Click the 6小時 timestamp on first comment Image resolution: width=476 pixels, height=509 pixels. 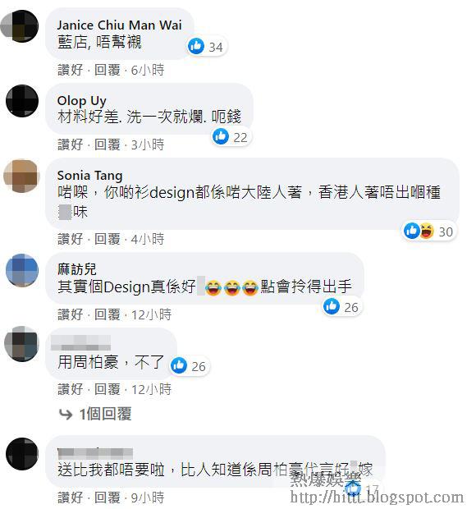(148, 70)
